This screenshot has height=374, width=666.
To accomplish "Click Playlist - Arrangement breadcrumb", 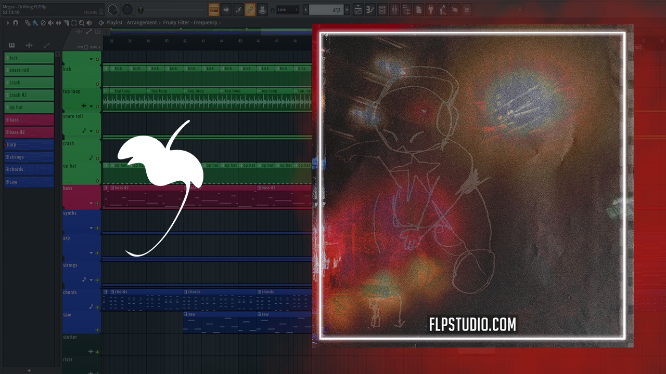I will click(x=131, y=23).
